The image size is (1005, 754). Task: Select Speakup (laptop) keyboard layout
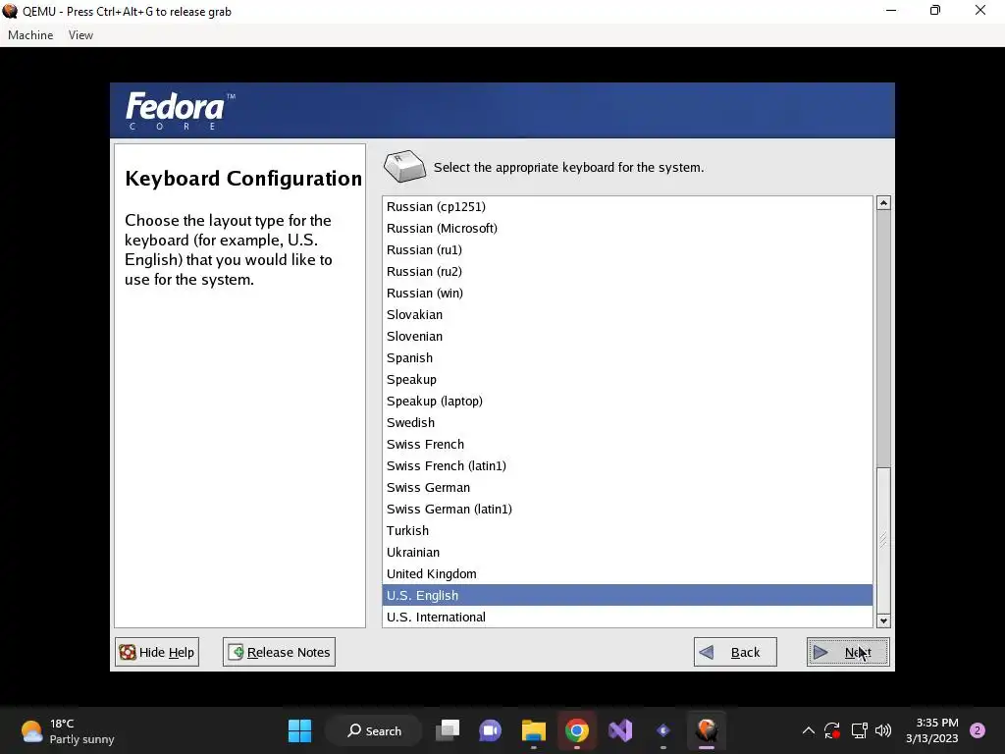click(627, 401)
